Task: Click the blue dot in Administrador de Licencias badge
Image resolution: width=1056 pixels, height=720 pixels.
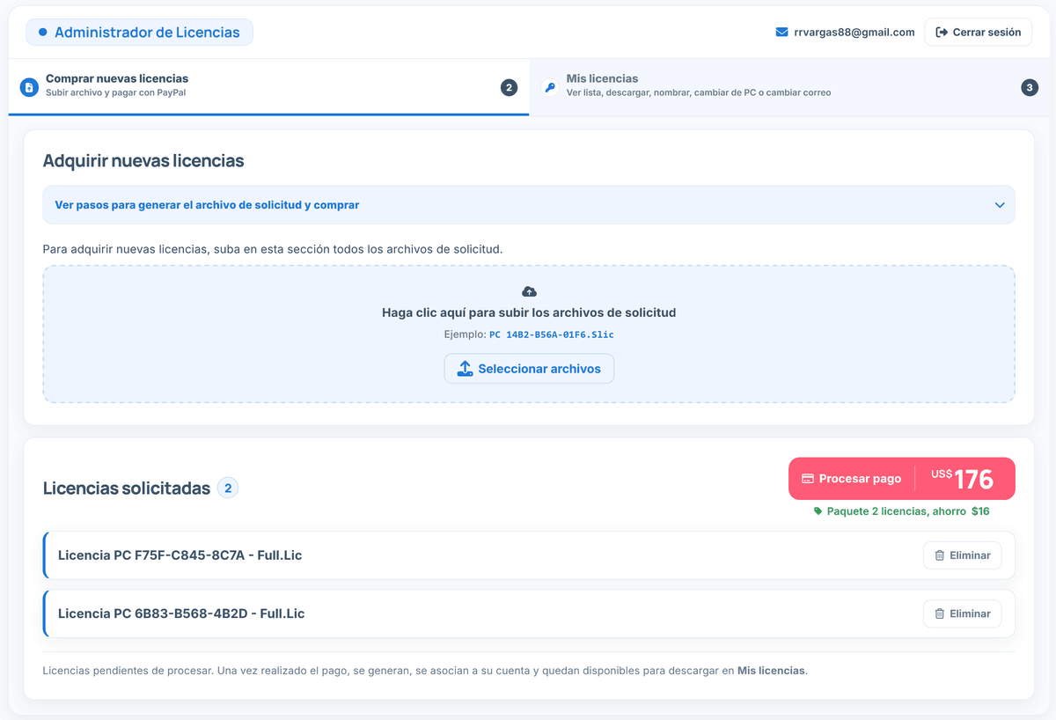Action: (x=42, y=33)
